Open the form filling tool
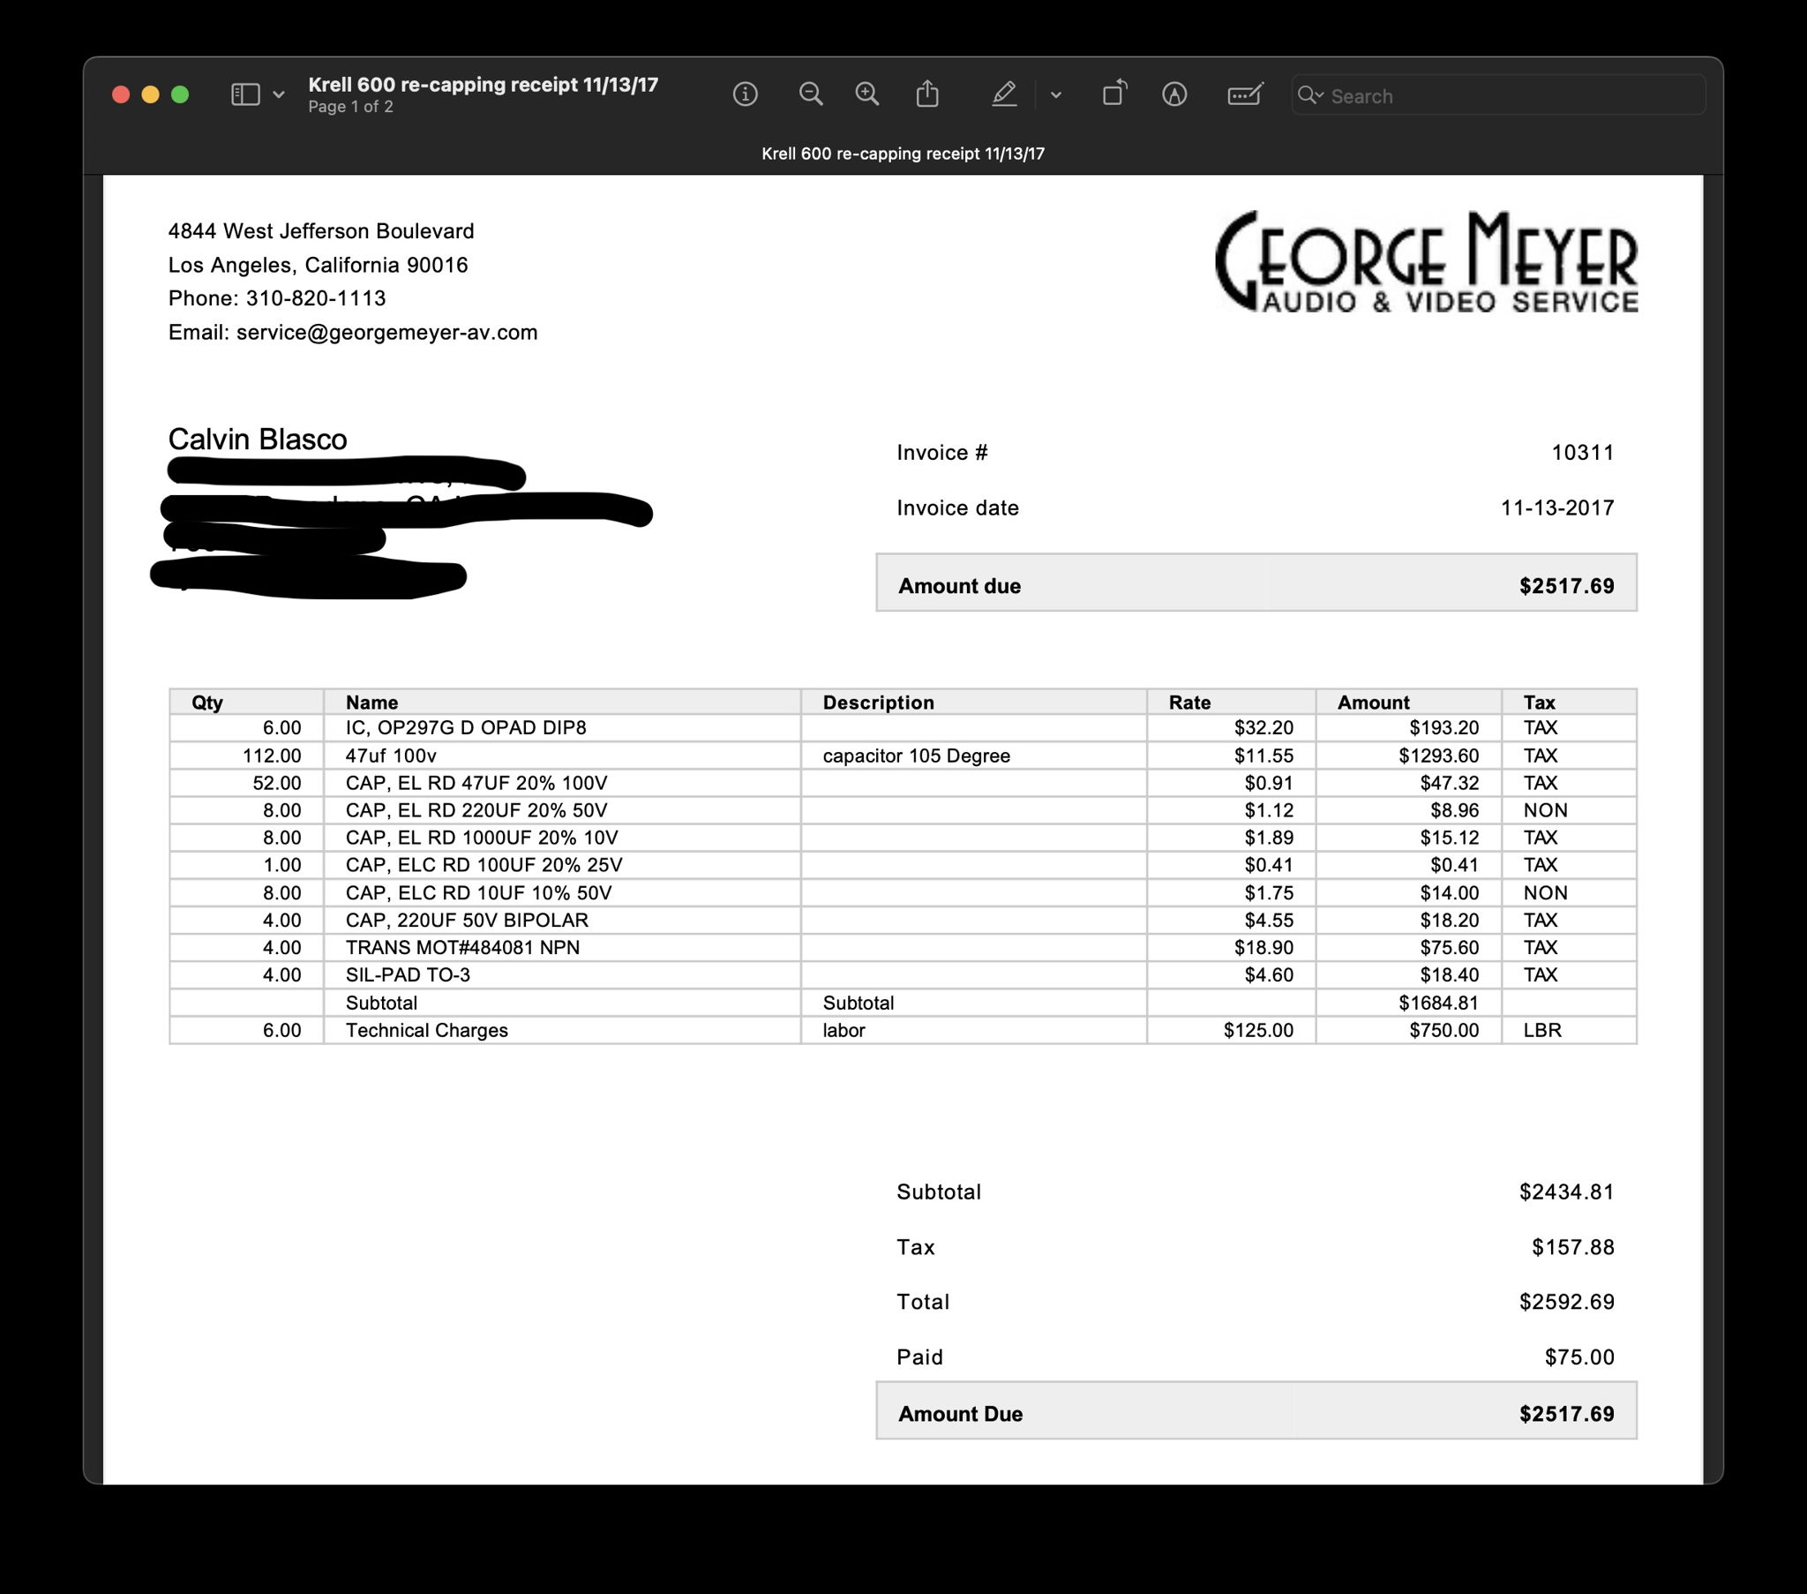Screen dimensions: 1807x1594 [x=1245, y=94]
